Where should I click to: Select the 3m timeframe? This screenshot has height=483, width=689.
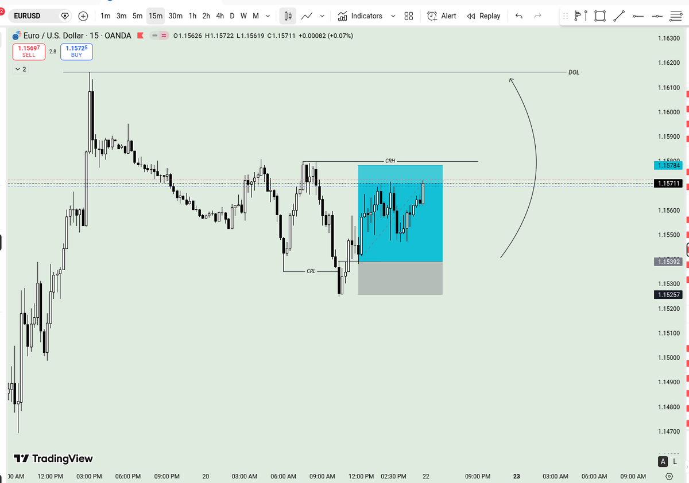tap(121, 16)
